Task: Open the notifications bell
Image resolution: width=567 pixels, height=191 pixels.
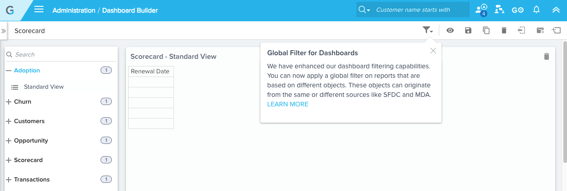Action: coord(536,10)
